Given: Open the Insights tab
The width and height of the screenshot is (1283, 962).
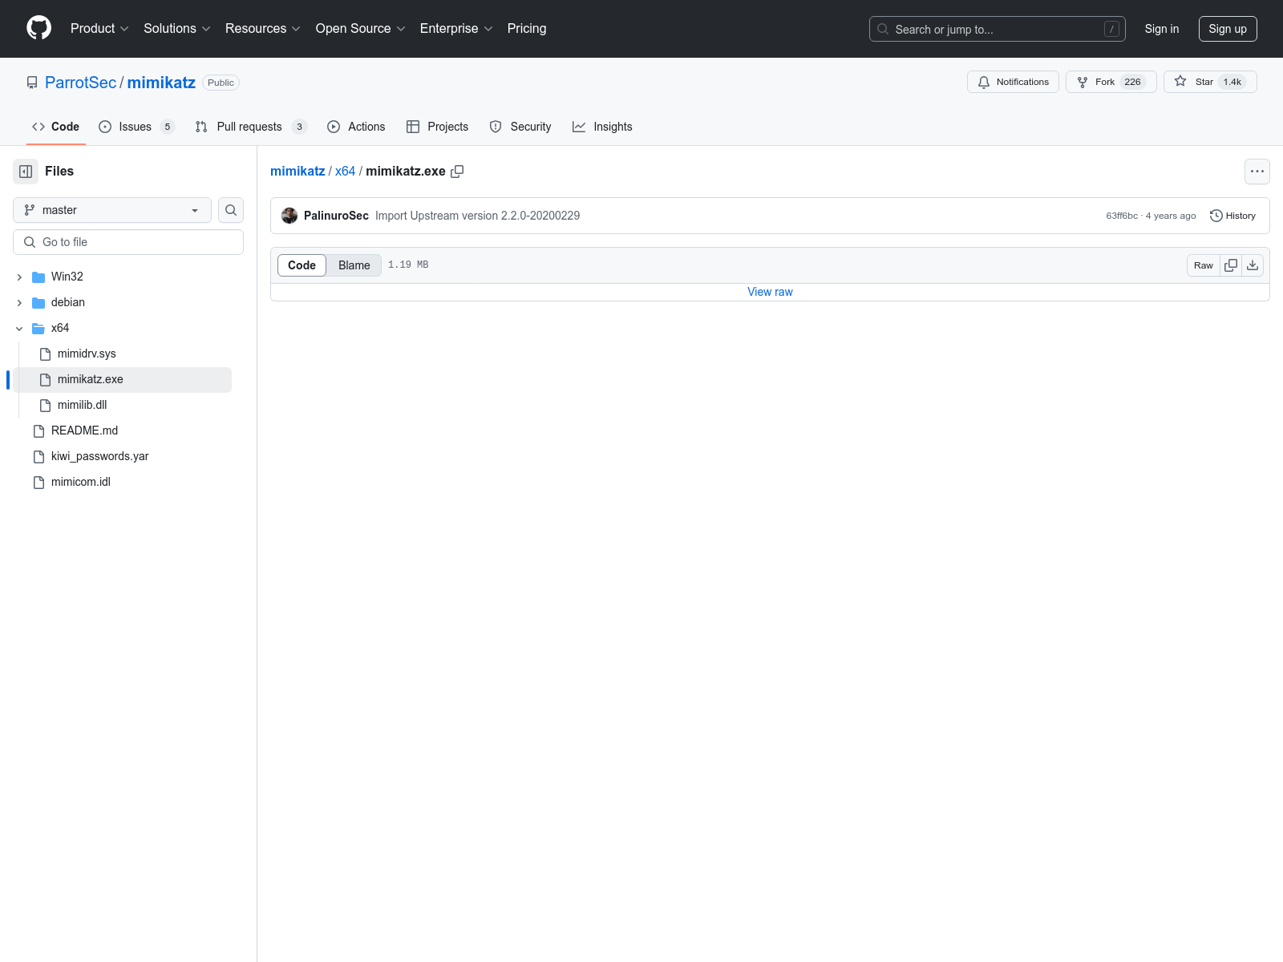Looking at the screenshot, I should (602, 127).
